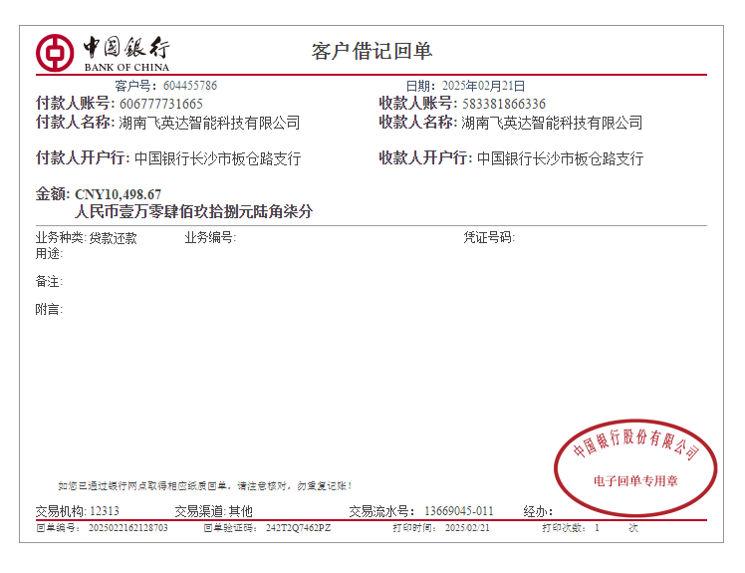Select the amount CNY10,498.67
The width and height of the screenshot is (745, 573).
[119, 194]
